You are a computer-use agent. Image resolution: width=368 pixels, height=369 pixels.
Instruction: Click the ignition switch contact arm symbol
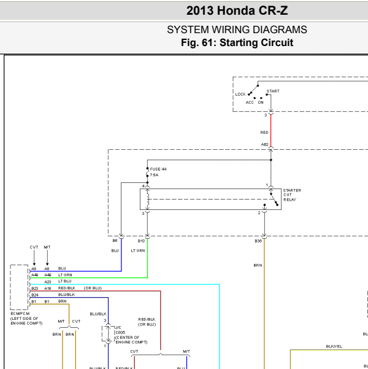(254, 90)
